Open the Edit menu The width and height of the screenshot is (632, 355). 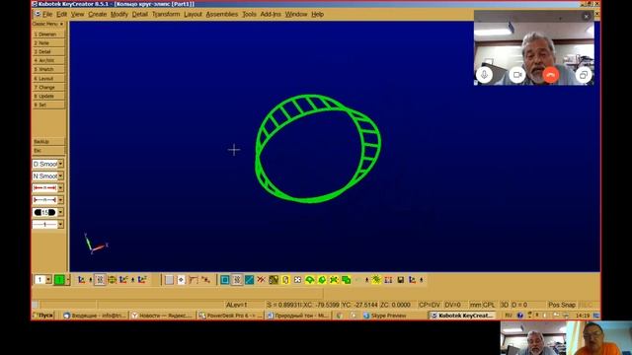tap(61, 14)
